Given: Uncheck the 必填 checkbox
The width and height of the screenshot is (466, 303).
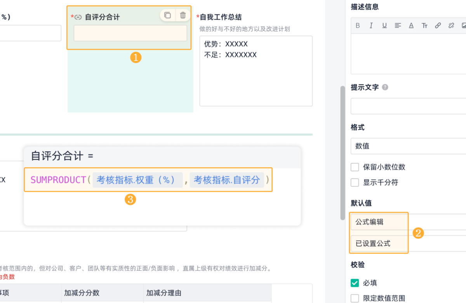Looking at the screenshot, I should pos(355,283).
